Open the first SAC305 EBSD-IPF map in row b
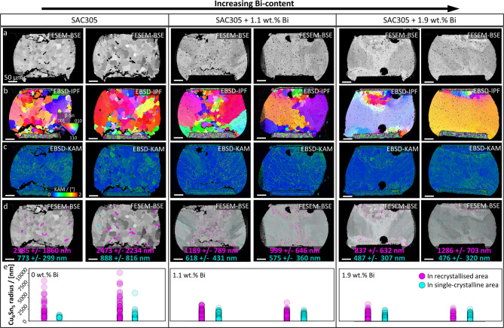504x328 pixels. tap(42, 112)
